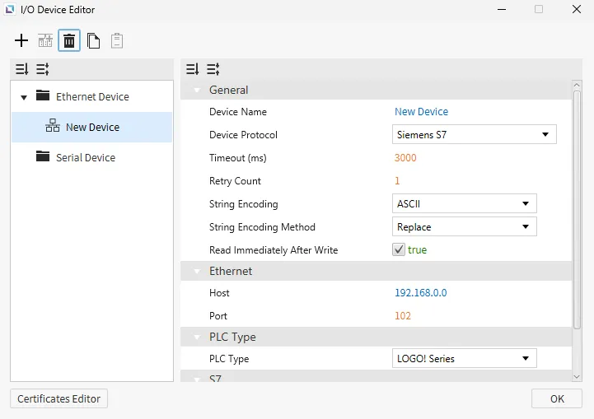Select the Serial Device folder

pyautogui.click(x=85, y=157)
